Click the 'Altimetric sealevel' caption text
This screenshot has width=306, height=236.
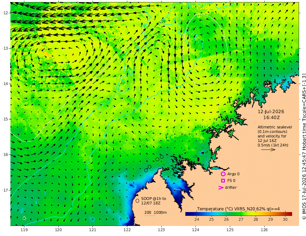pos(275,127)
